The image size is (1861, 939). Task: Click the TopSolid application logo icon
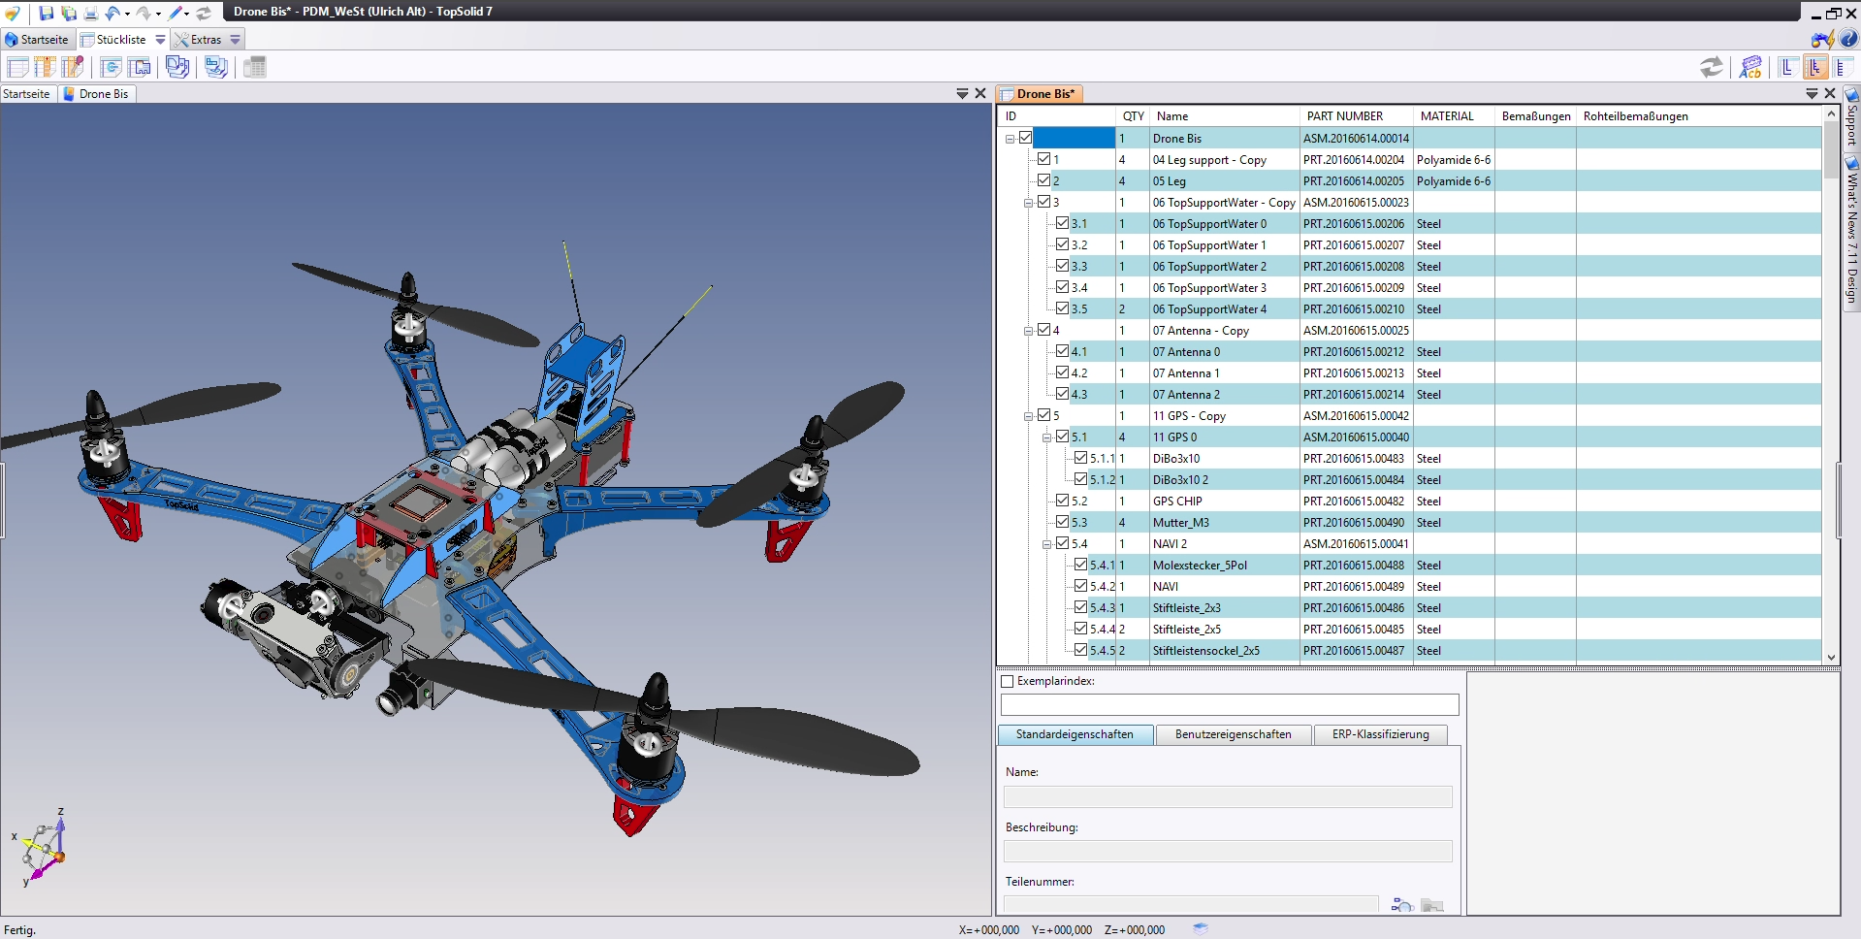(12, 13)
